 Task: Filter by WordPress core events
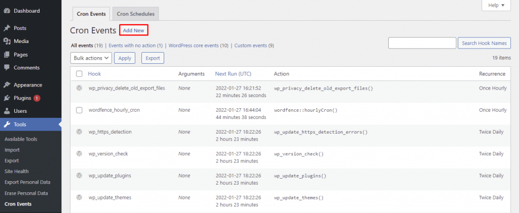(198, 46)
